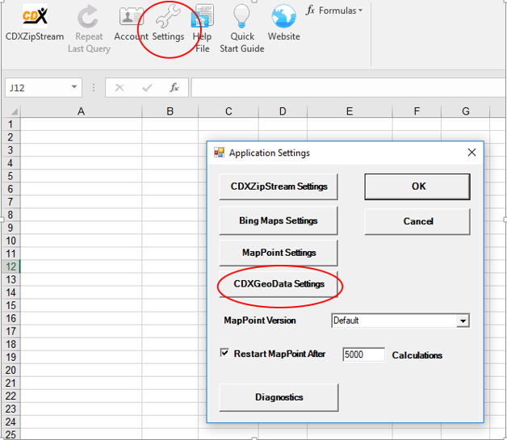Click the Cancel entry X in formula bar

[119, 88]
